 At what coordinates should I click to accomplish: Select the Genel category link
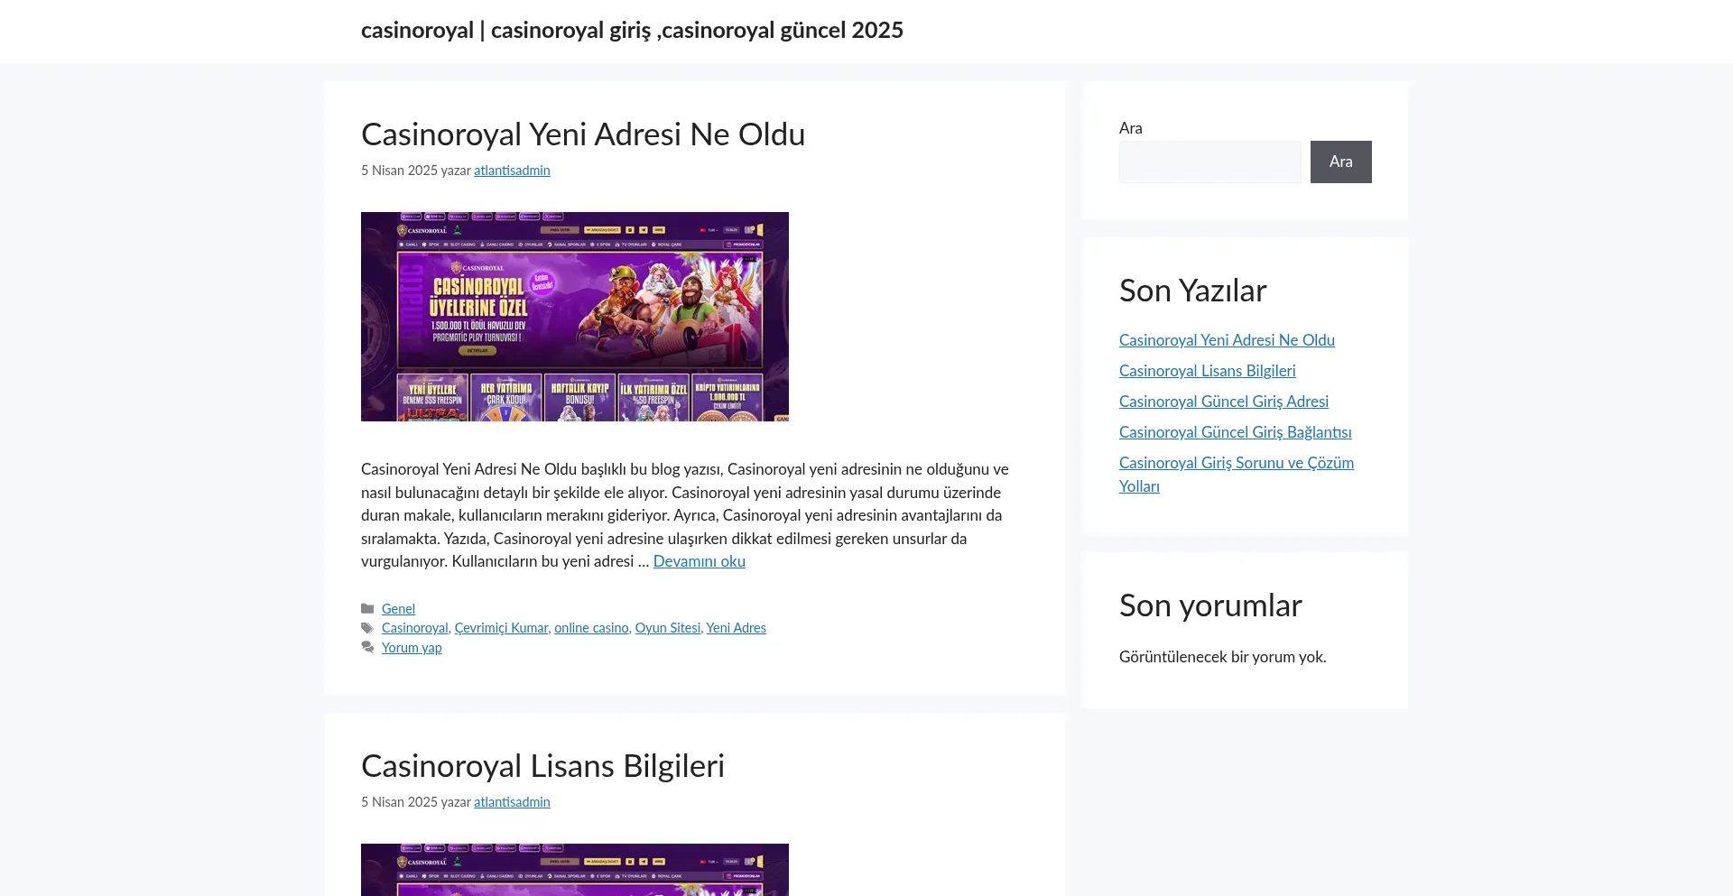tap(398, 609)
